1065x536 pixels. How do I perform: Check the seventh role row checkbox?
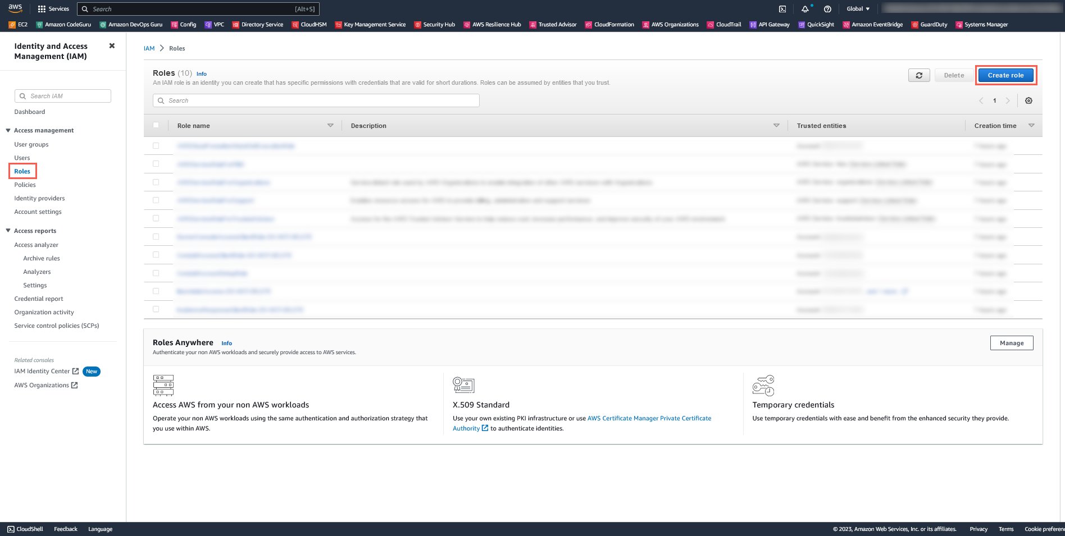[x=156, y=255]
